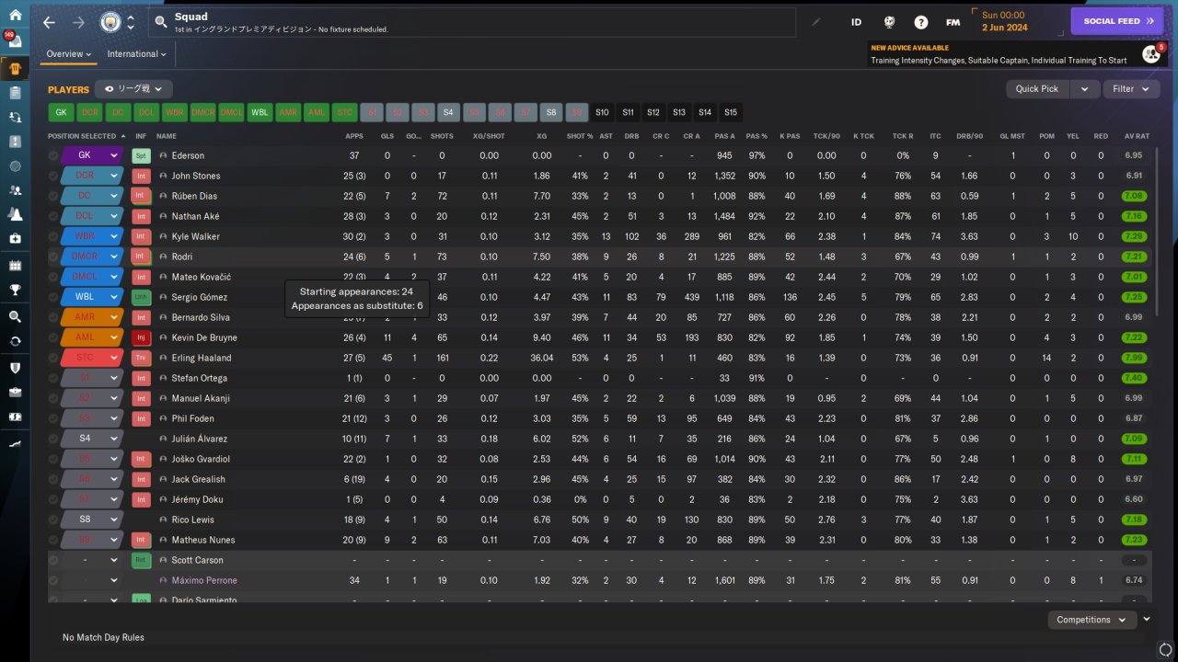Open the Schedule calendar icon
Screen dimensions: 1178x662
(15, 266)
